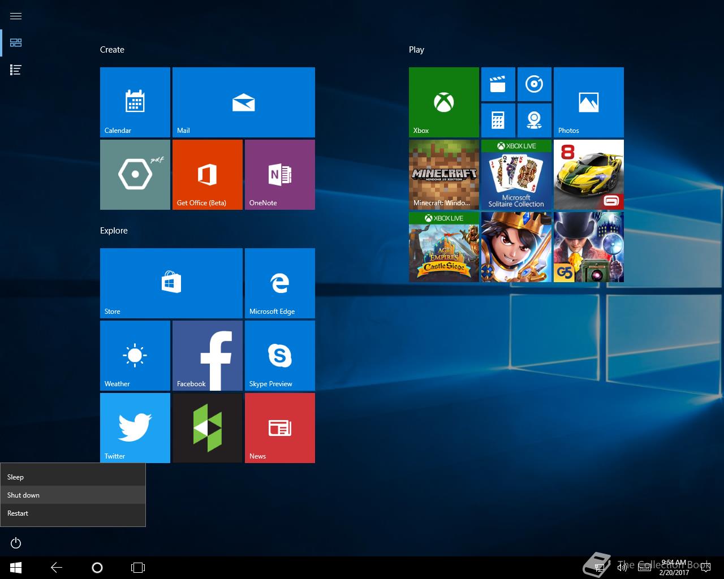Choose Restart from the power menu
The height and width of the screenshot is (579, 724).
(x=73, y=513)
